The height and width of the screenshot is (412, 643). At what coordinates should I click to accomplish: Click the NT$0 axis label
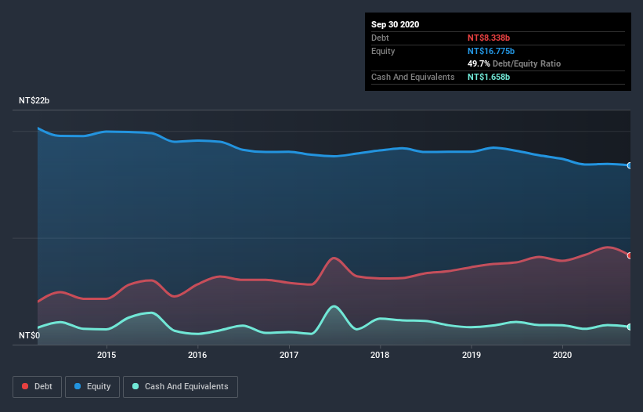[30, 335]
